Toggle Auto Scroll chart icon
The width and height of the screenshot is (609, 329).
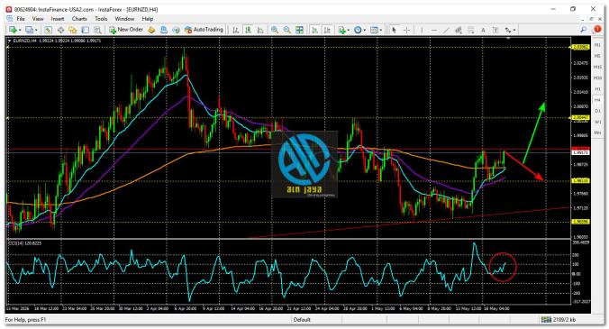315,30
